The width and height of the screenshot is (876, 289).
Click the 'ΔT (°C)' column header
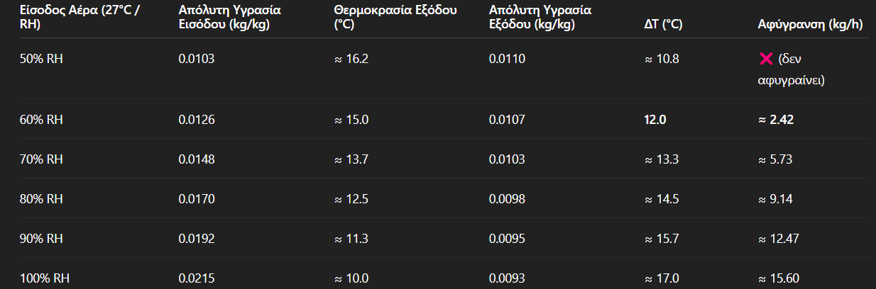pyautogui.click(x=663, y=25)
